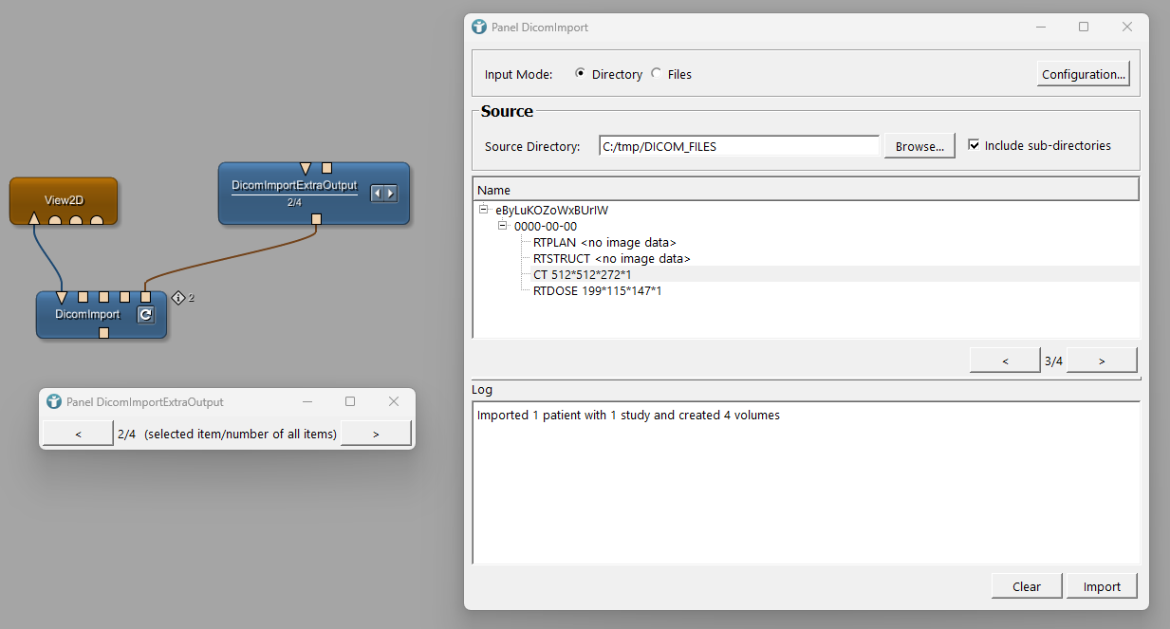Toggle Include sub-directories checkbox
The height and width of the screenshot is (629, 1170).
[x=974, y=145]
